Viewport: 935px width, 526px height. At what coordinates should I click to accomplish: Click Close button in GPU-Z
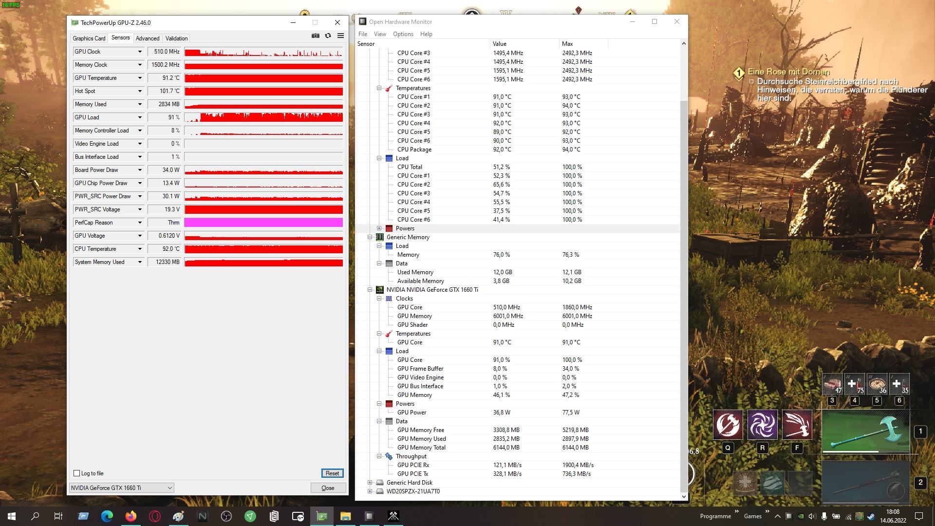(x=328, y=488)
